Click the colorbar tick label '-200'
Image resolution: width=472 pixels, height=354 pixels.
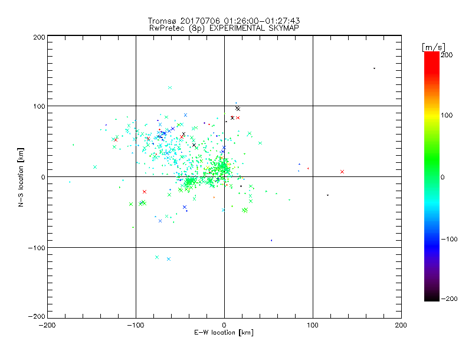pos(449,299)
